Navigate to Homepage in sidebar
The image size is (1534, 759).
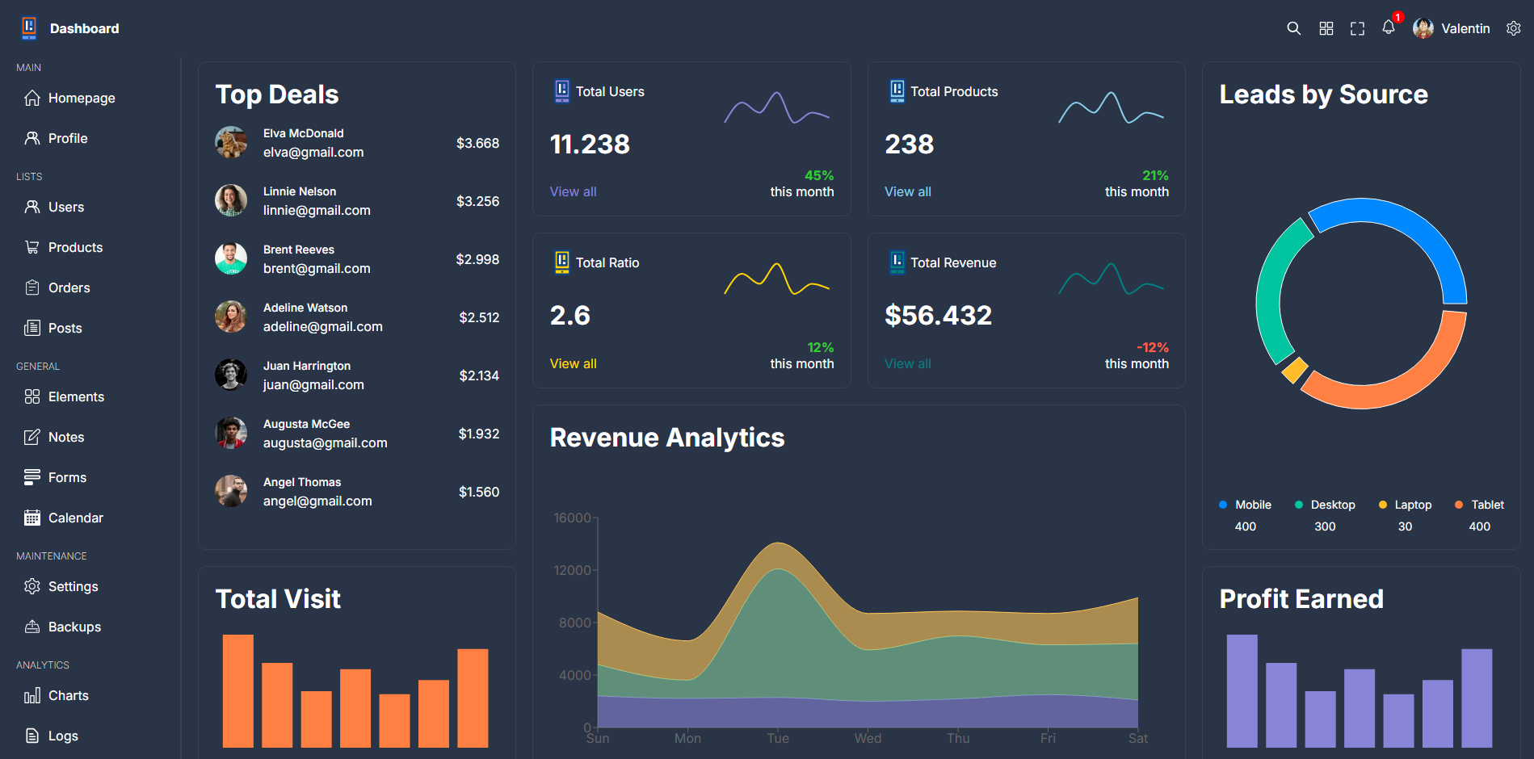coord(32,98)
